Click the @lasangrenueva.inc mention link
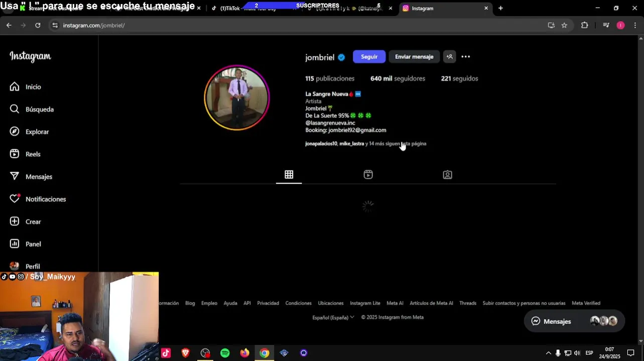 [330, 123]
